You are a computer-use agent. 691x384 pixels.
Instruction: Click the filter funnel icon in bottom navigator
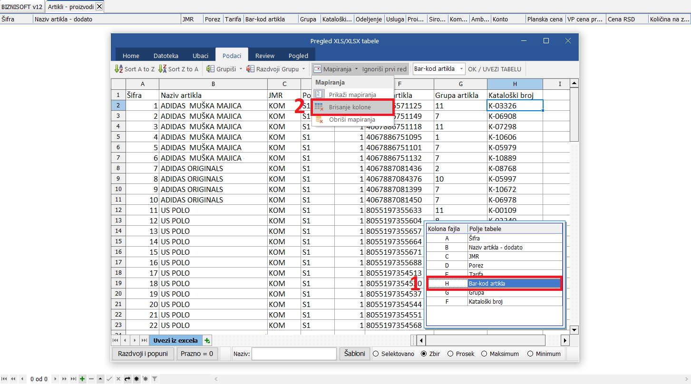click(x=155, y=379)
